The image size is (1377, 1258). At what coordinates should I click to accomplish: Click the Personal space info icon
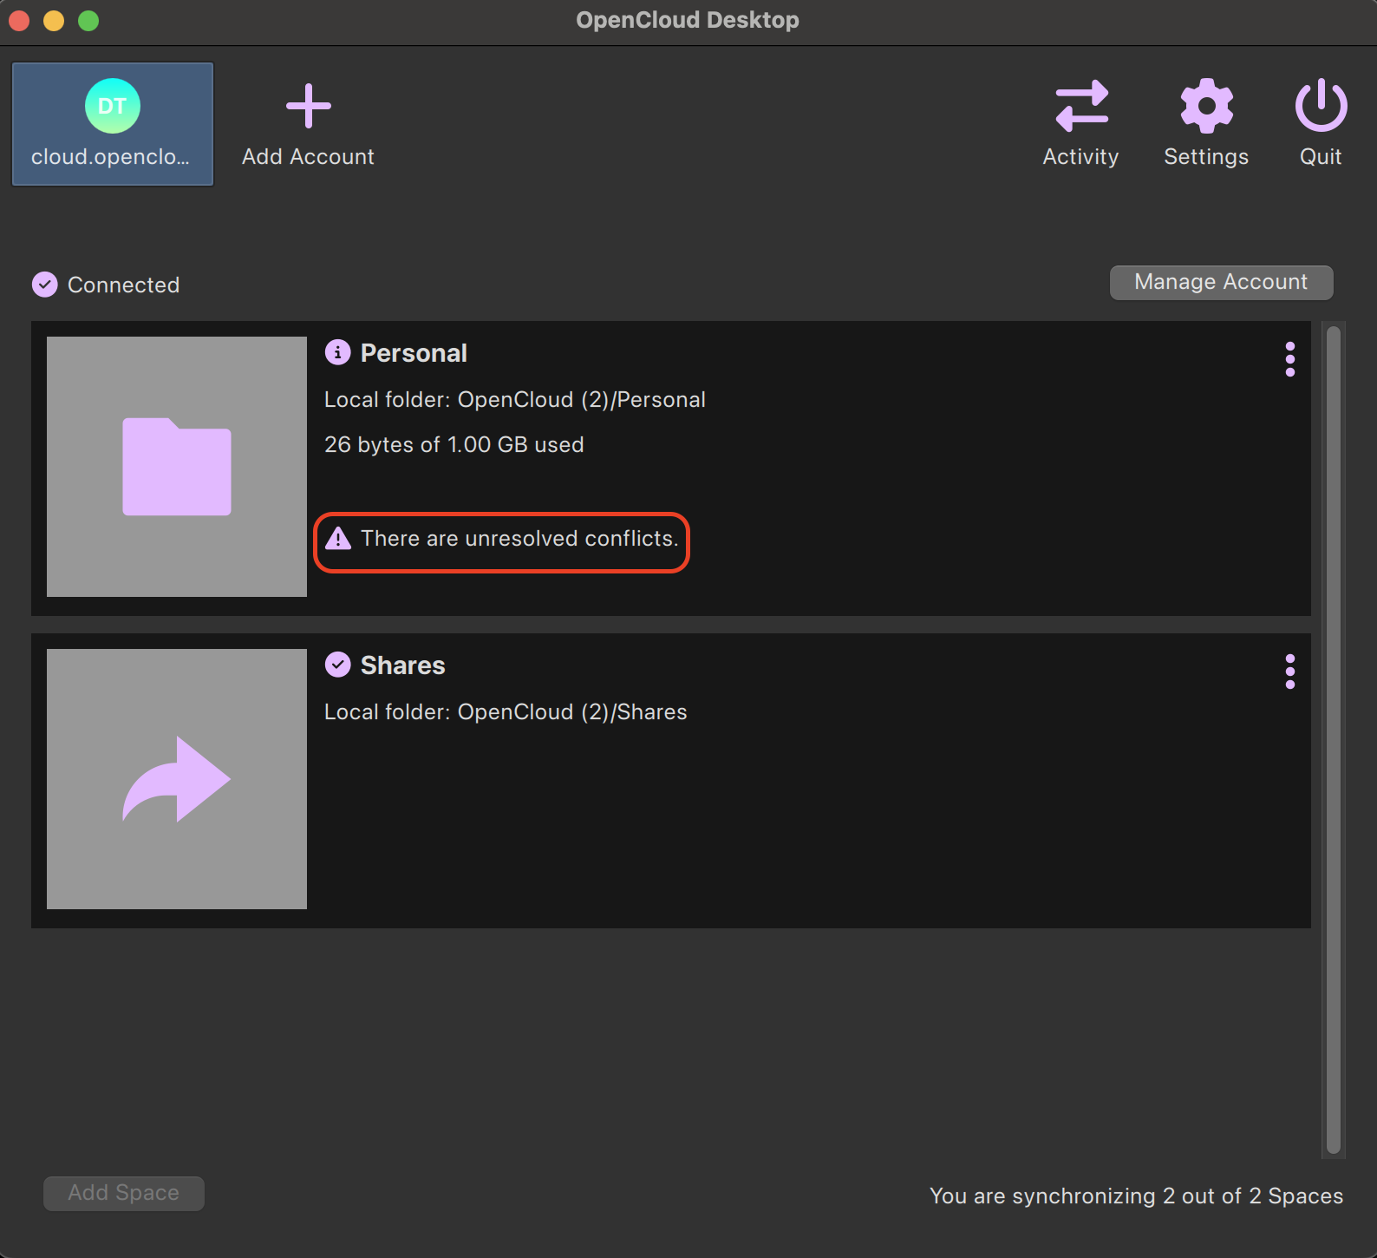(337, 352)
